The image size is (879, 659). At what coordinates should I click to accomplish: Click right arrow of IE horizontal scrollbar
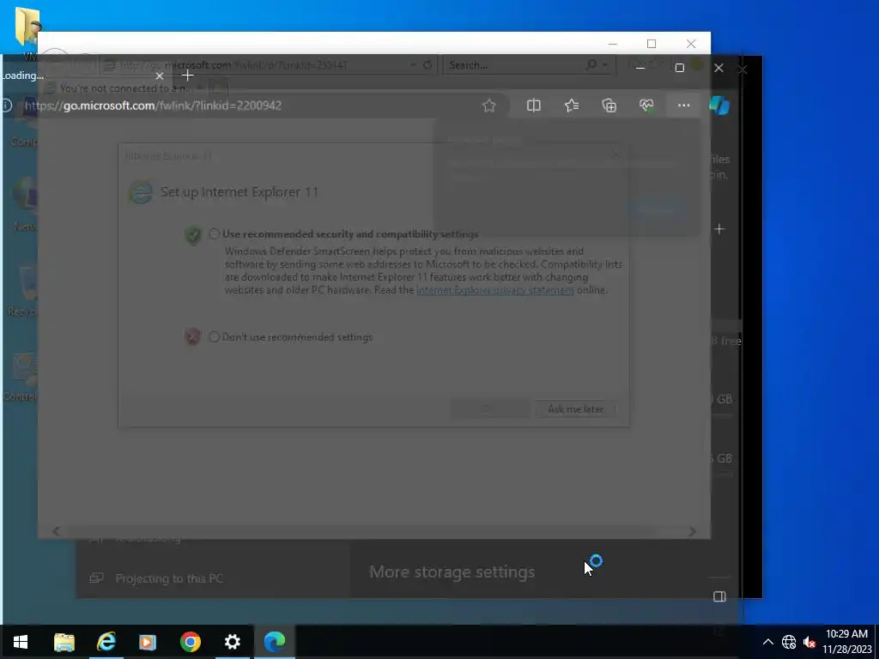(693, 531)
